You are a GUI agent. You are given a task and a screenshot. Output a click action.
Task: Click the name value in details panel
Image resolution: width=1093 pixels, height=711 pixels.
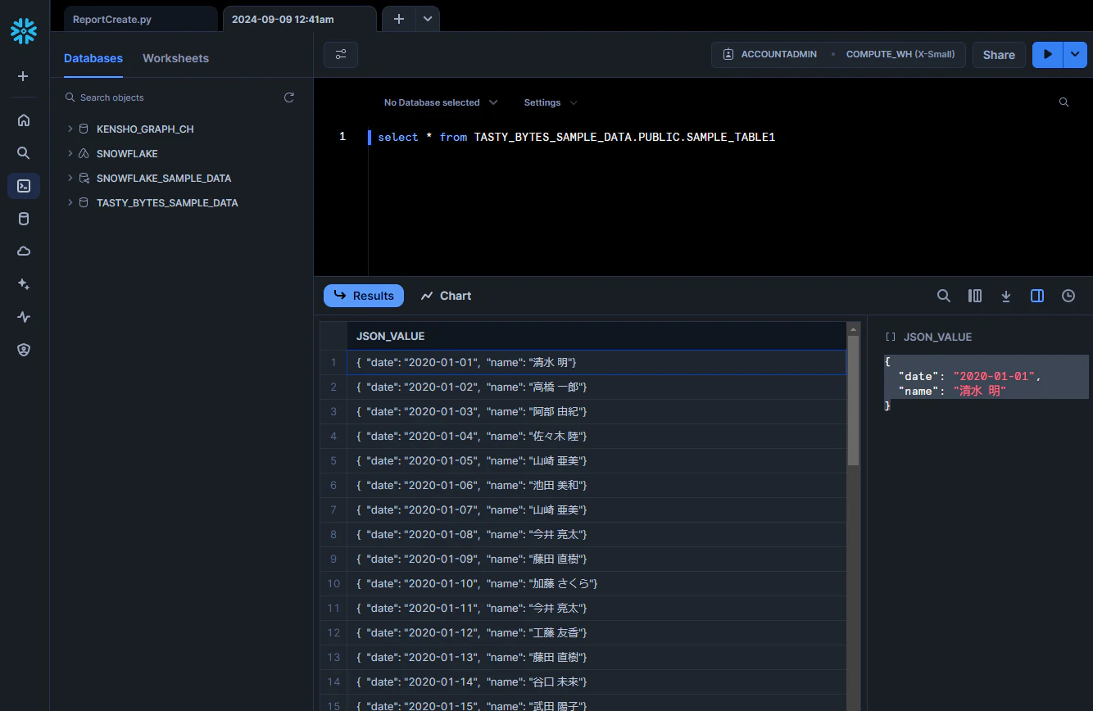pyautogui.click(x=979, y=391)
